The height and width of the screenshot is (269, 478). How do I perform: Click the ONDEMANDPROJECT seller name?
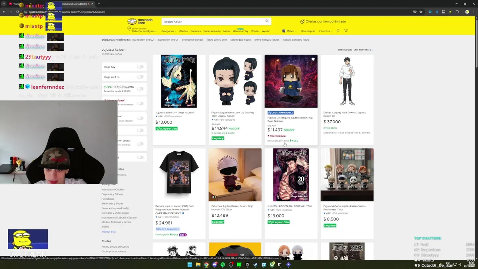(168, 213)
